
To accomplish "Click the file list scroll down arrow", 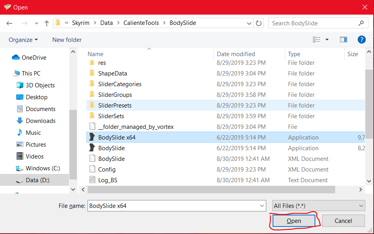I will tap(369, 181).
